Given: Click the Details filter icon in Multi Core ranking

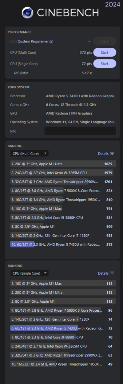Looking at the screenshot, I should 112,153.
